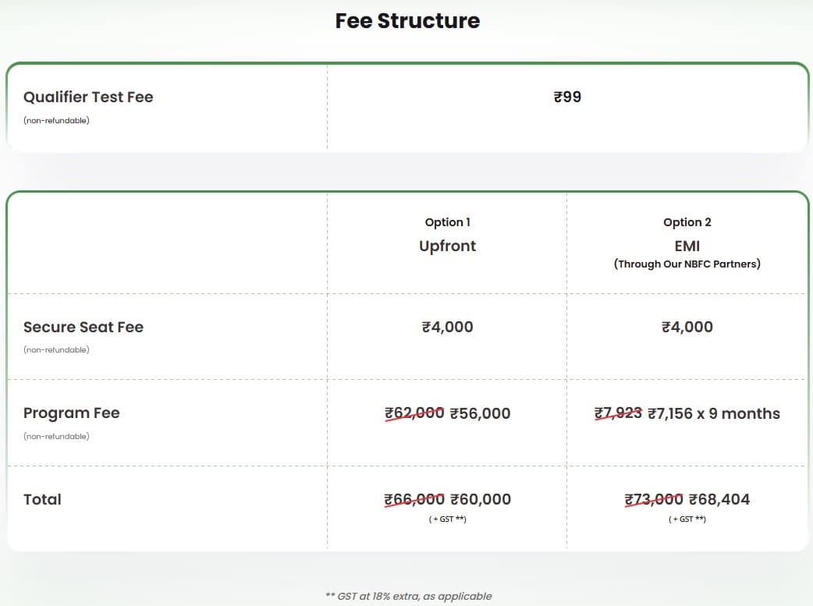Click the struck-through ₹62,000 program fee
Viewport: 813px width, 606px height.
(414, 413)
